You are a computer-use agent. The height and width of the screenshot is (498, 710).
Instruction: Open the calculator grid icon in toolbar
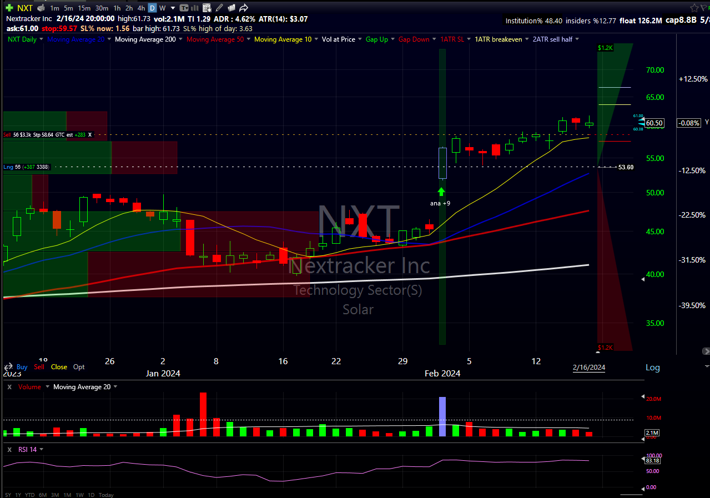tap(207, 8)
